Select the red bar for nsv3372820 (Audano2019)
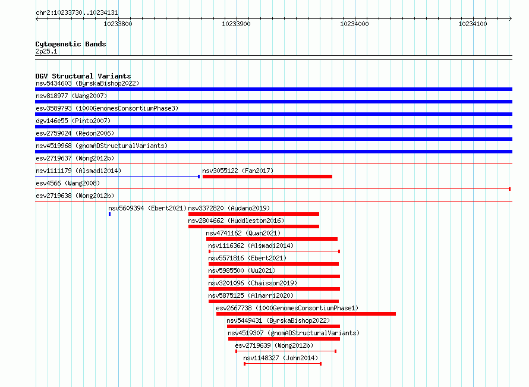The width and height of the screenshot is (529, 387). (254, 214)
